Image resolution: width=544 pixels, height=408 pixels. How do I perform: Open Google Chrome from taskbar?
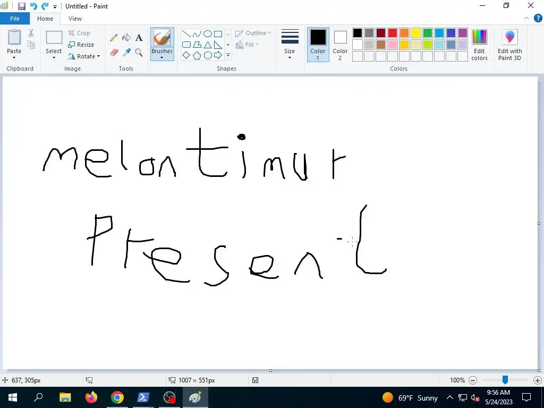coord(117,397)
